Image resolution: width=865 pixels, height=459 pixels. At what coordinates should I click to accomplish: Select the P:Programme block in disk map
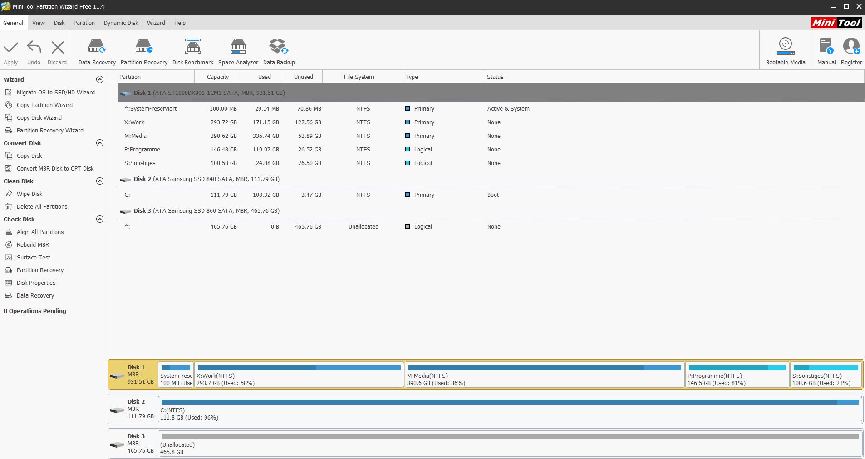pos(737,375)
